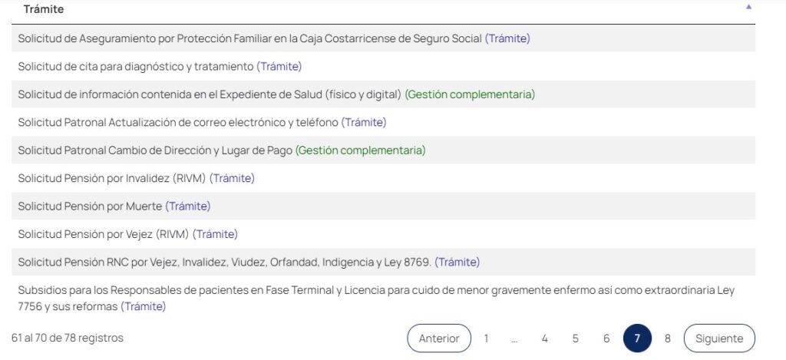Open Solicitud Pensión por Invalidez (RIVM)
This screenshot has height=360, width=786.
pos(112,178)
